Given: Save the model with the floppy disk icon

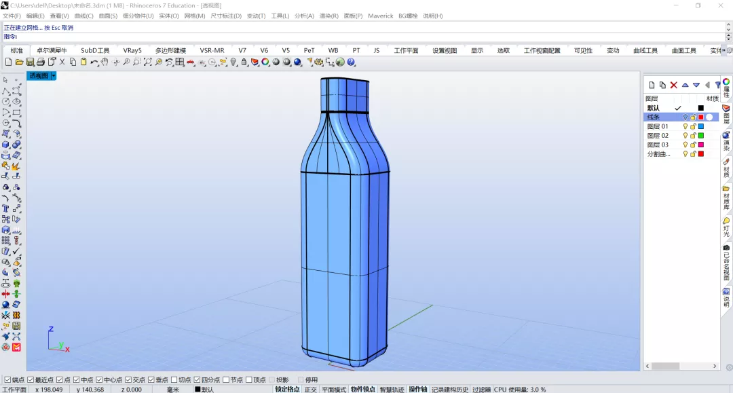Looking at the screenshot, I should [x=30, y=62].
